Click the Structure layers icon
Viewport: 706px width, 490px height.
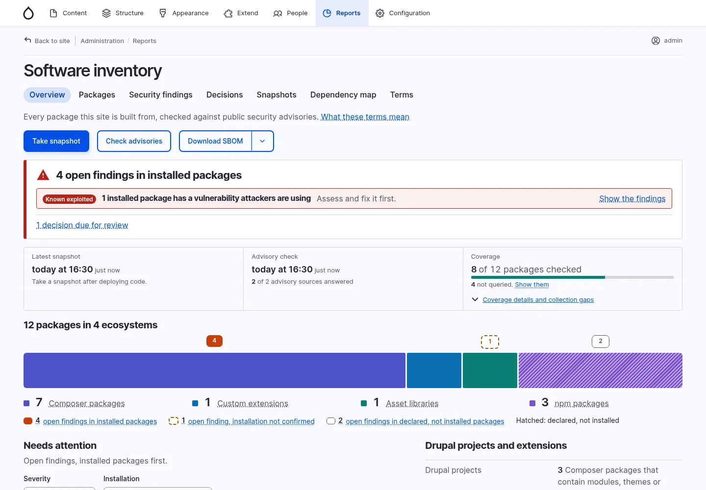click(106, 13)
